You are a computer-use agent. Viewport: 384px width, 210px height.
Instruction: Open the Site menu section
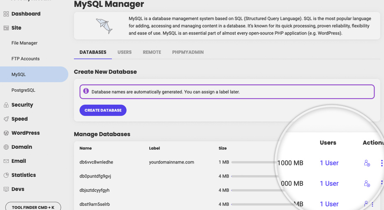(x=16, y=28)
